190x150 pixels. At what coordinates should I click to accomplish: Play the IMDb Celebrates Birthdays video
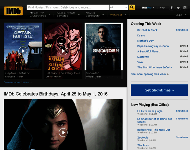coord(63,132)
